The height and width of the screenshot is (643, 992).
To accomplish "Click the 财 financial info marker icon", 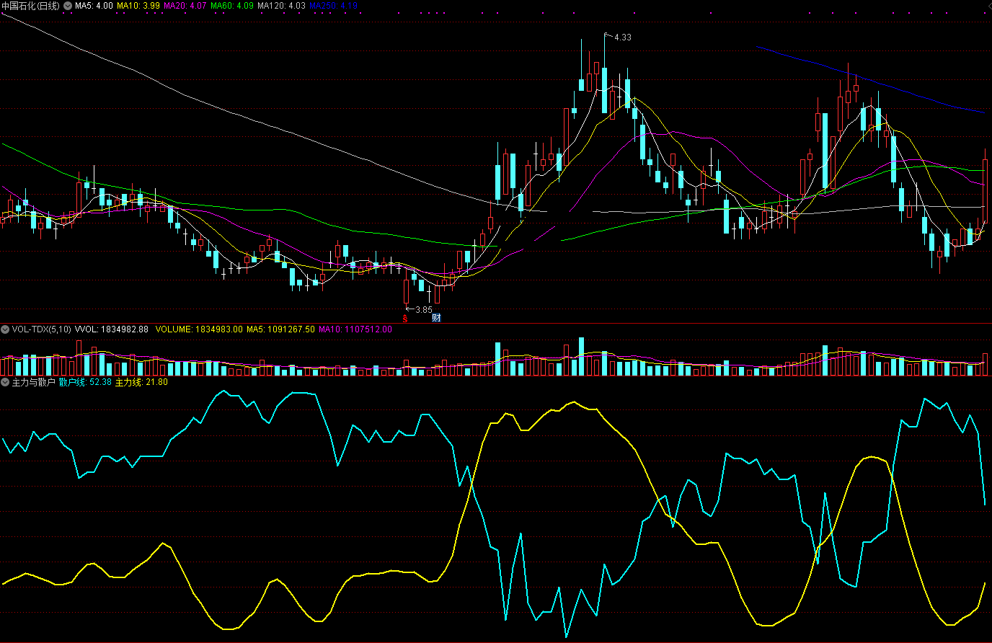I will pyautogui.click(x=436, y=318).
